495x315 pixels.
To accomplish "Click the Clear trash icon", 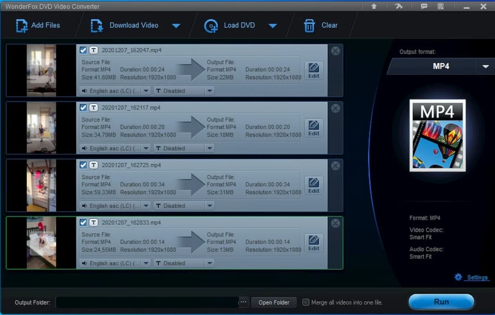I will coord(309,25).
